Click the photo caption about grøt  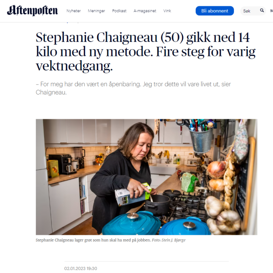[x=93, y=240]
